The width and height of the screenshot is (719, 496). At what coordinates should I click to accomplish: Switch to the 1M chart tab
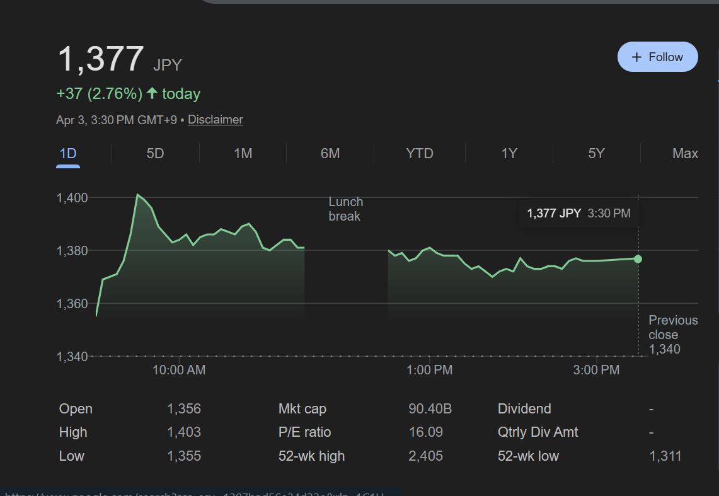click(243, 154)
